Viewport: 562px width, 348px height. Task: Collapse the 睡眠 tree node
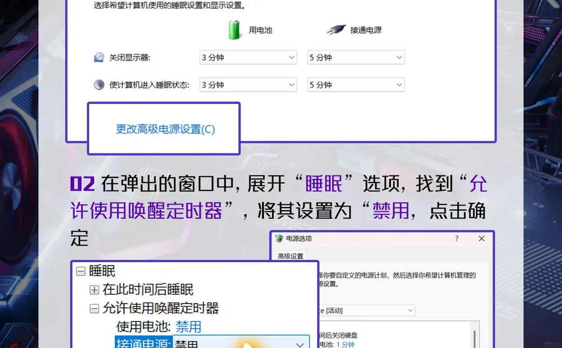pos(81,272)
